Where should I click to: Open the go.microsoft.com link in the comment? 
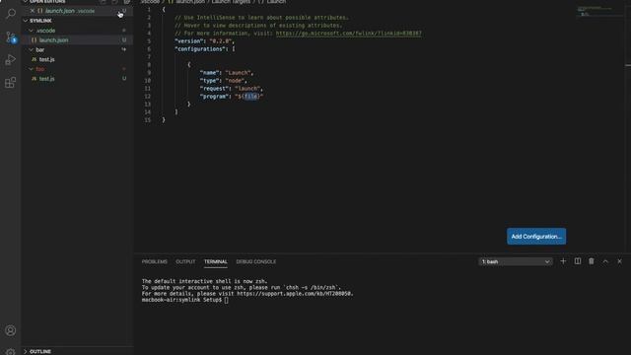pos(348,34)
